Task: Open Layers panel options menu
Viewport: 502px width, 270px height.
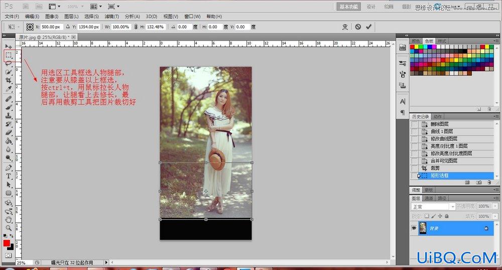Action: (495, 198)
